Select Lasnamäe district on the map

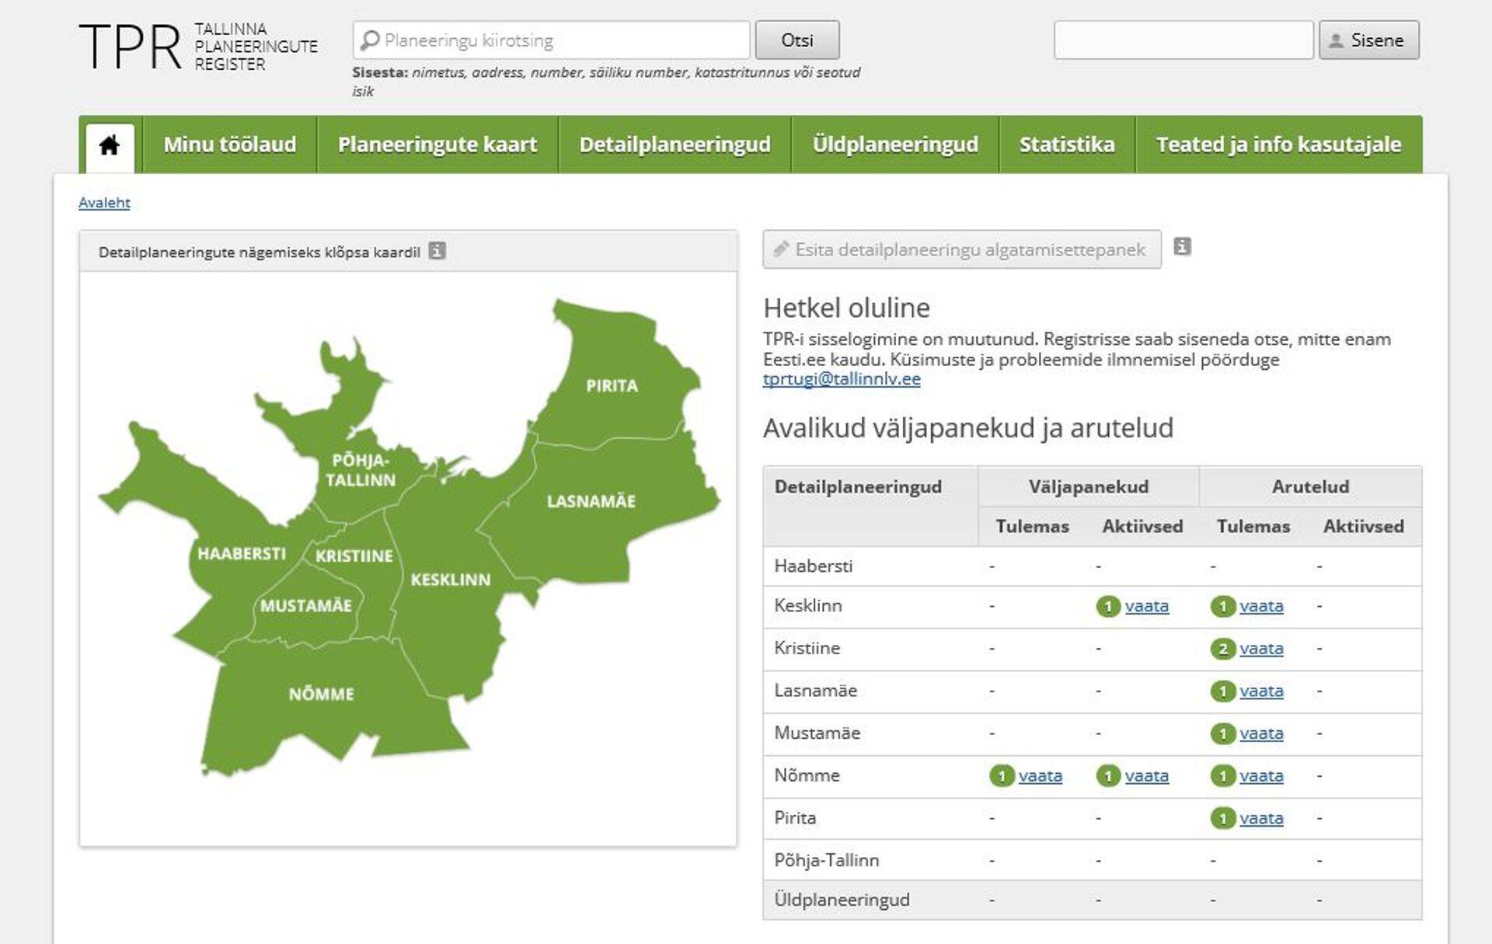[591, 501]
